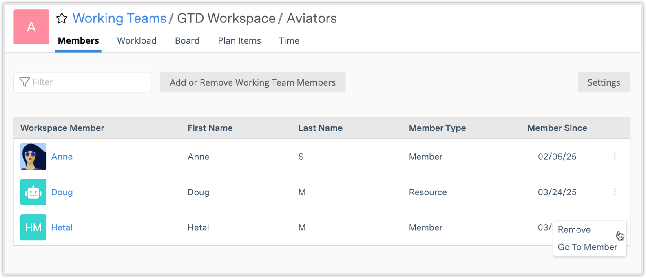646x278 pixels.
Task: Click the Working Teams breadcrumb link
Action: pos(119,18)
